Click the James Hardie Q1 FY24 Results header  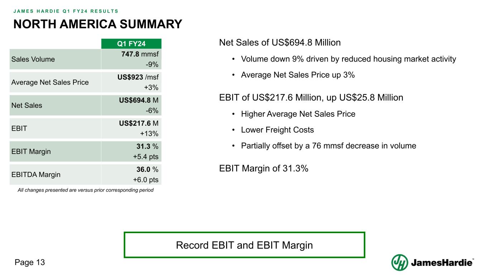pos(66,11)
